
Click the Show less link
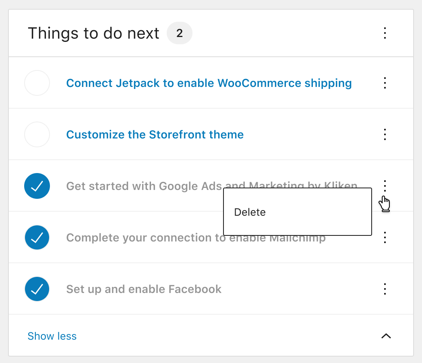point(52,336)
